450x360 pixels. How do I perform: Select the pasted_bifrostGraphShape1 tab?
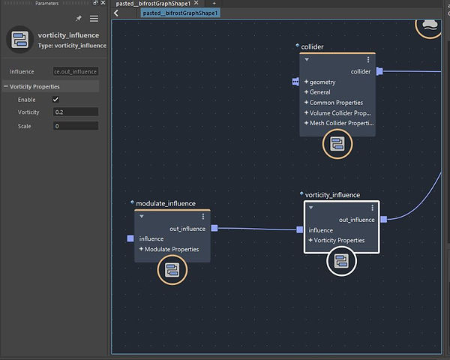click(x=153, y=4)
